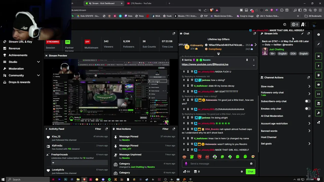The height and width of the screenshot is (182, 324).
Task: Pop out the Stream info panel
Action: [308, 33]
